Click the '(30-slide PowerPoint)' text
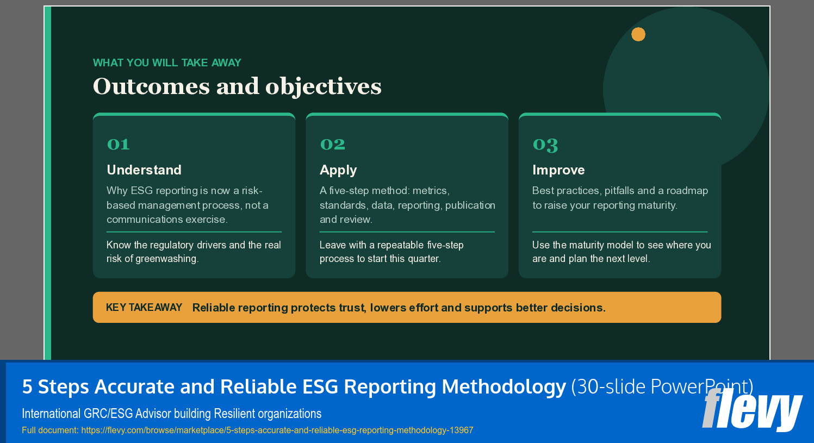The height and width of the screenshot is (443, 814). coord(662,386)
